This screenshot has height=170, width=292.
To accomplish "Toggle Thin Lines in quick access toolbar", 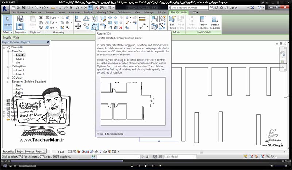I will [90, 8].
